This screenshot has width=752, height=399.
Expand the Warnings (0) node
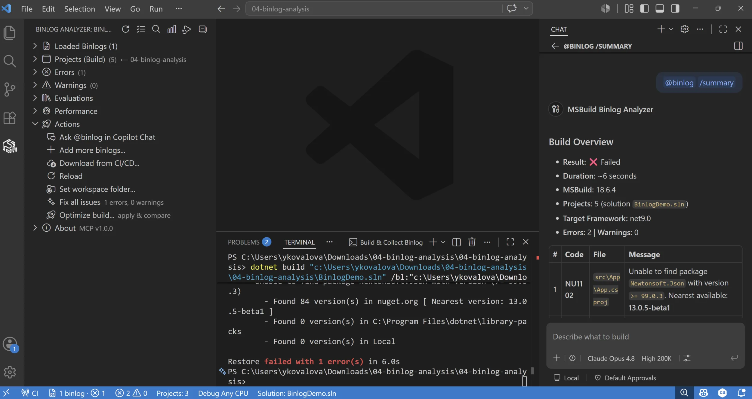(35, 85)
